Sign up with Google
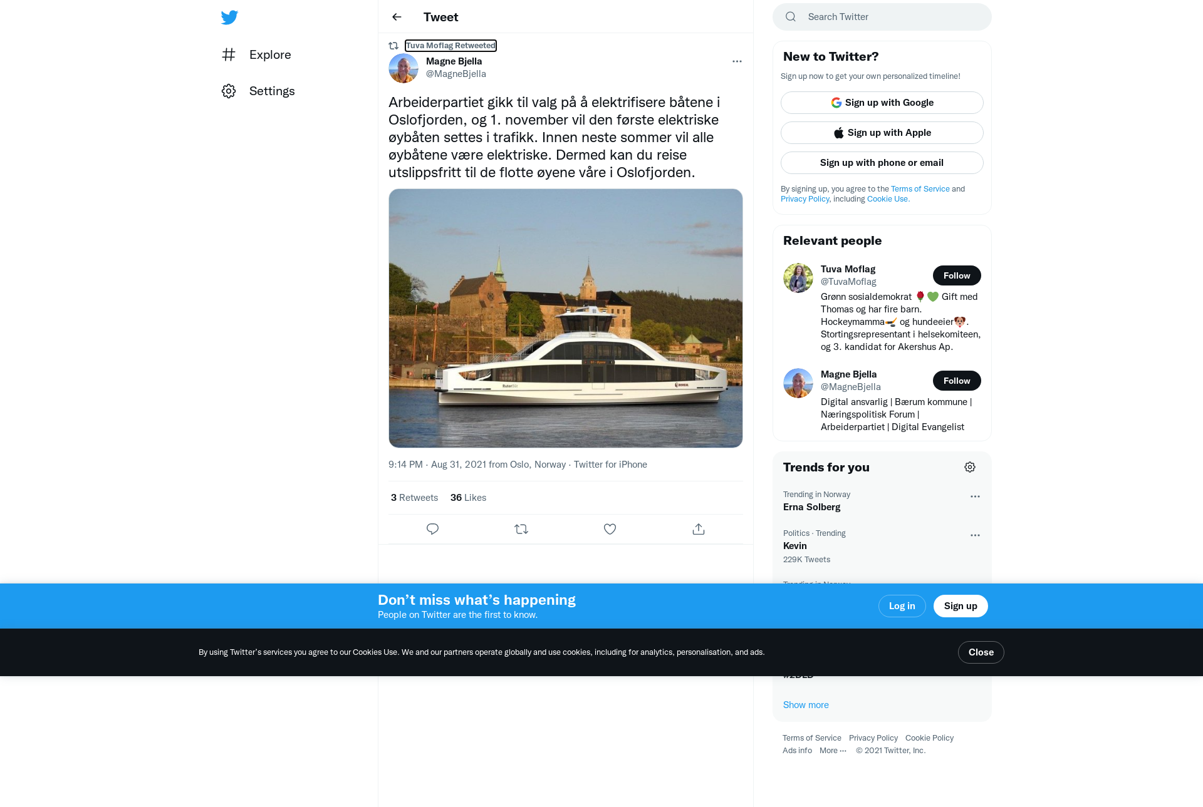The height and width of the screenshot is (807, 1203). (x=882, y=103)
